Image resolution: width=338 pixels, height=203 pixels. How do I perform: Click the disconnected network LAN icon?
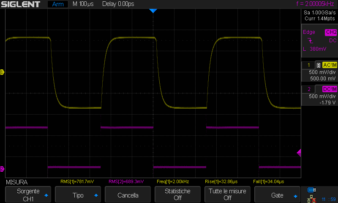311,199
